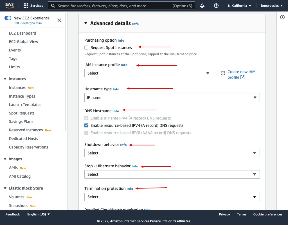Viewport: 288px width, 225px height.
Task: Refresh the IAM instance profile list
Action: [x=223, y=73]
